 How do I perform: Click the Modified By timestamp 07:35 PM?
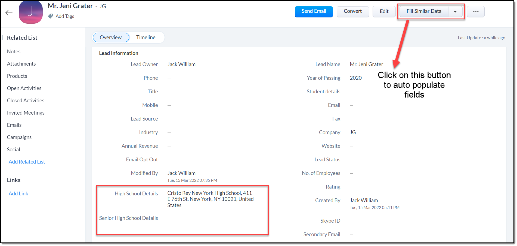click(192, 180)
